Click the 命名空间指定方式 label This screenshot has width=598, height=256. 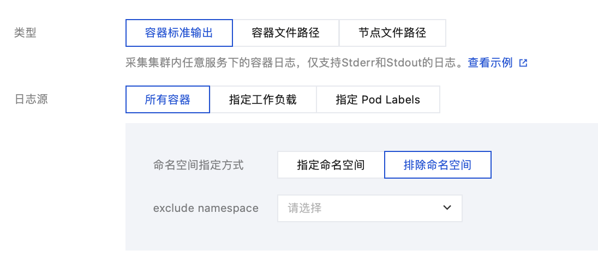199,165
